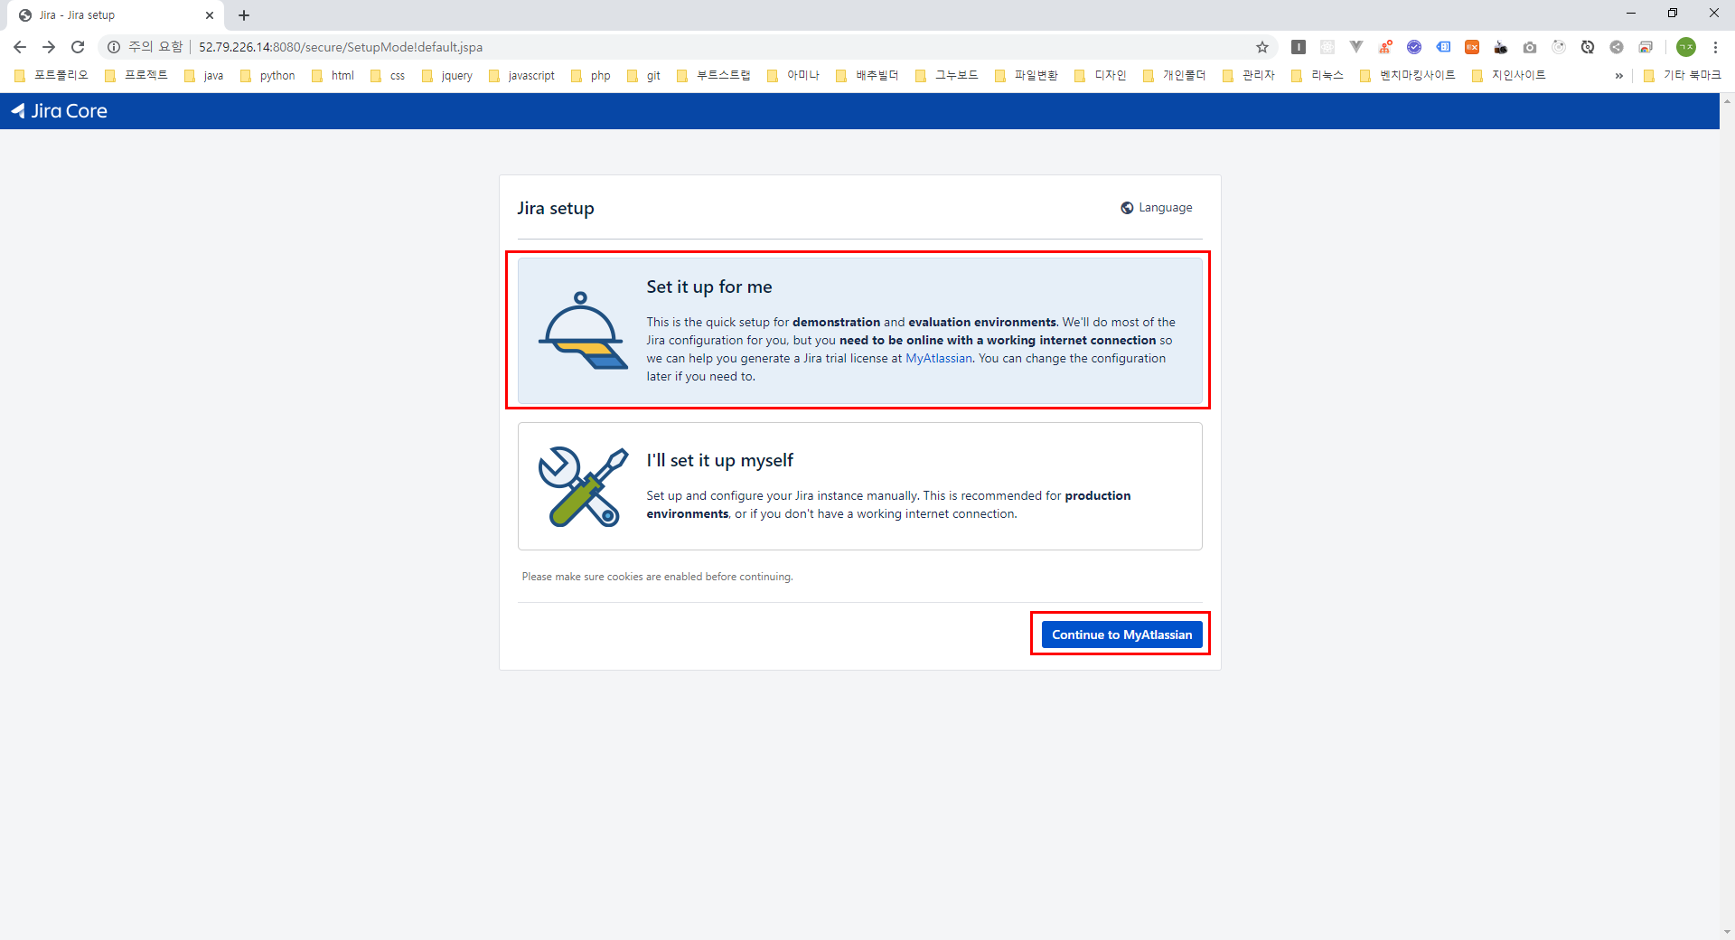
Task: Click Continue to MyAtlassian button
Action: (1121, 634)
